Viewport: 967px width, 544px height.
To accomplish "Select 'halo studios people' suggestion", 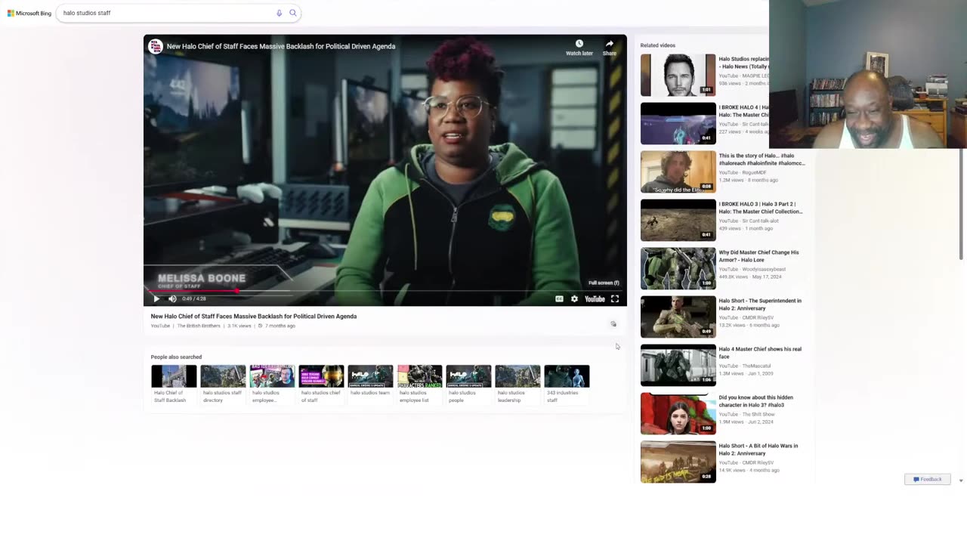I will [468, 384].
